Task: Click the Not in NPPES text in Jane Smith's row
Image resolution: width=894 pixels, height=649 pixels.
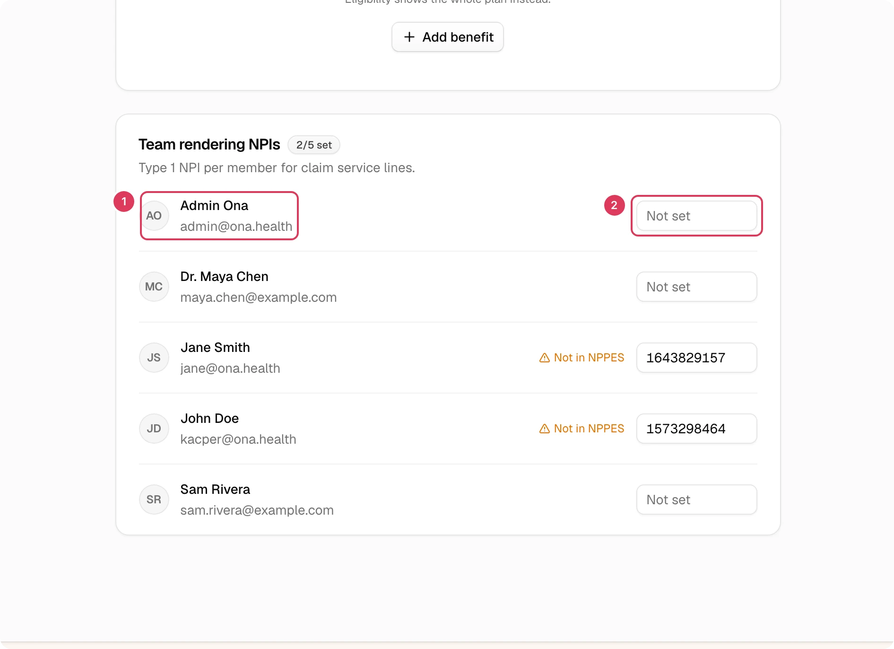Action: (x=589, y=358)
